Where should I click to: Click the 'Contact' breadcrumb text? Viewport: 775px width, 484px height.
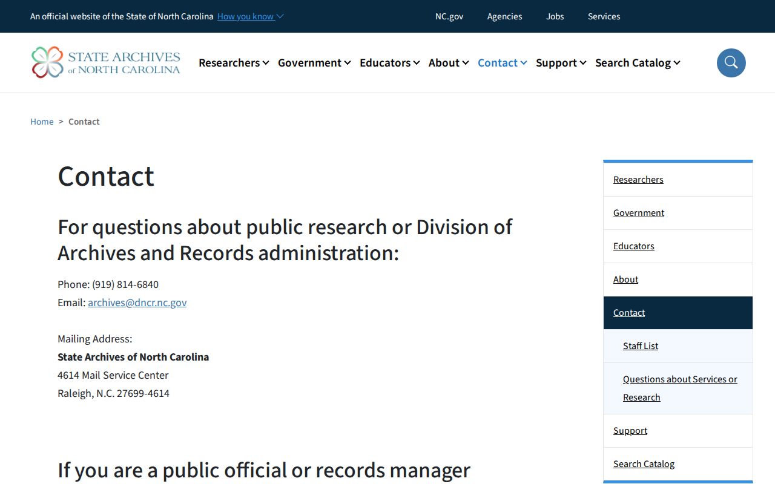point(84,122)
